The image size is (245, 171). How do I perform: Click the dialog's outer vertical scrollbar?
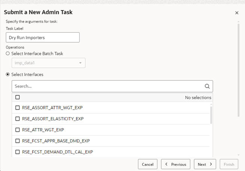coord(239,67)
